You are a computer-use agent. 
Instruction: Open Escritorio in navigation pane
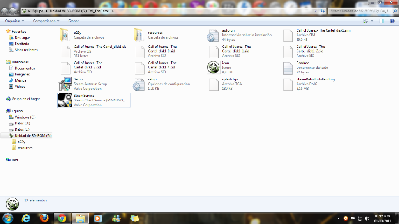[x=22, y=44]
